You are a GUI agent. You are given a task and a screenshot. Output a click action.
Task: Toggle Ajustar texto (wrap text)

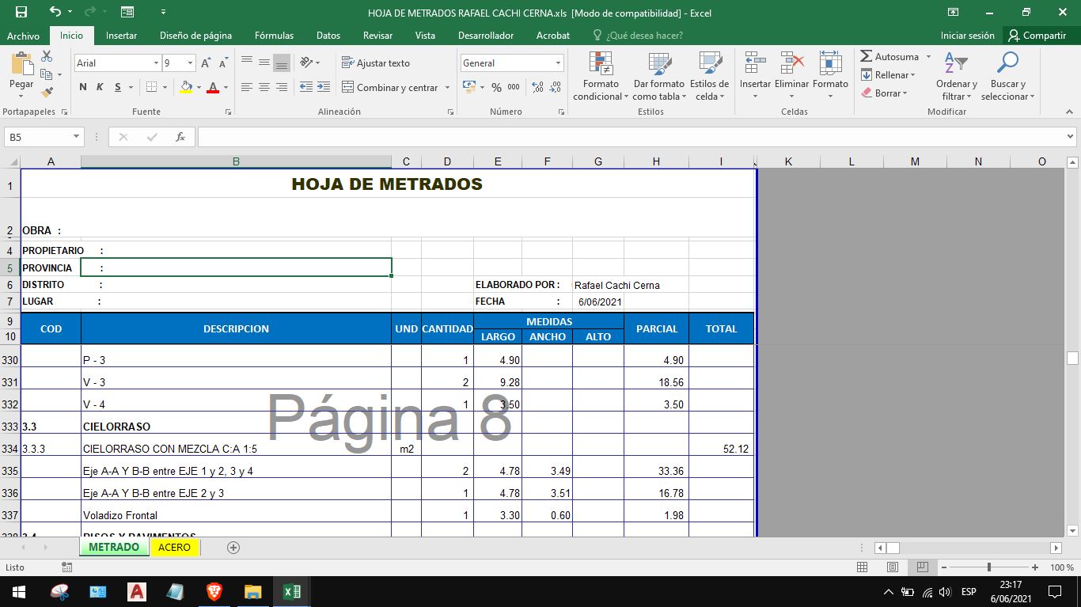pyautogui.click(x=376, y=63)
